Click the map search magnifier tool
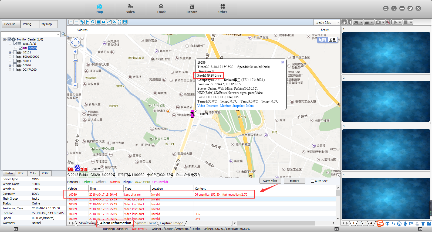Image resolution: width=432 pixels, height=232 pixels. [114, 22]
